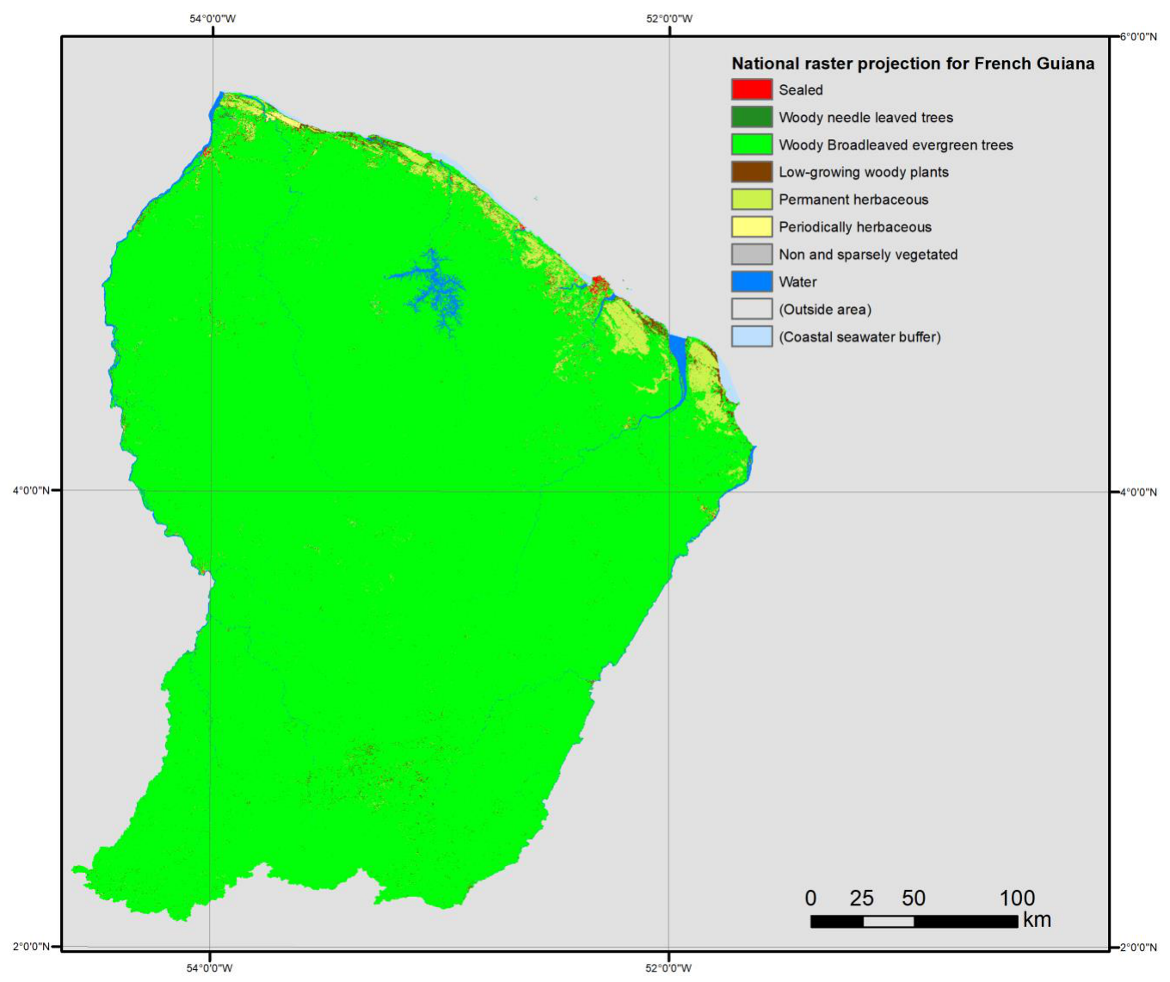Click the 100 label on the scale bar
This screenshot has width=1170, height=982.
point(1017,899)
